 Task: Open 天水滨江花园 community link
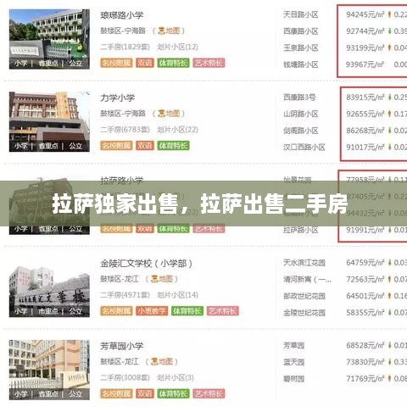(304, 263)
